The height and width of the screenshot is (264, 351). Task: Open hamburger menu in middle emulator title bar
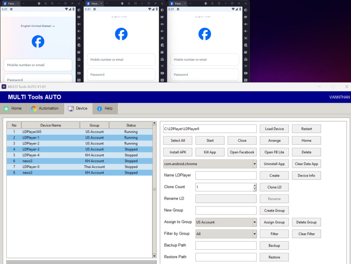tap(129, 3)
